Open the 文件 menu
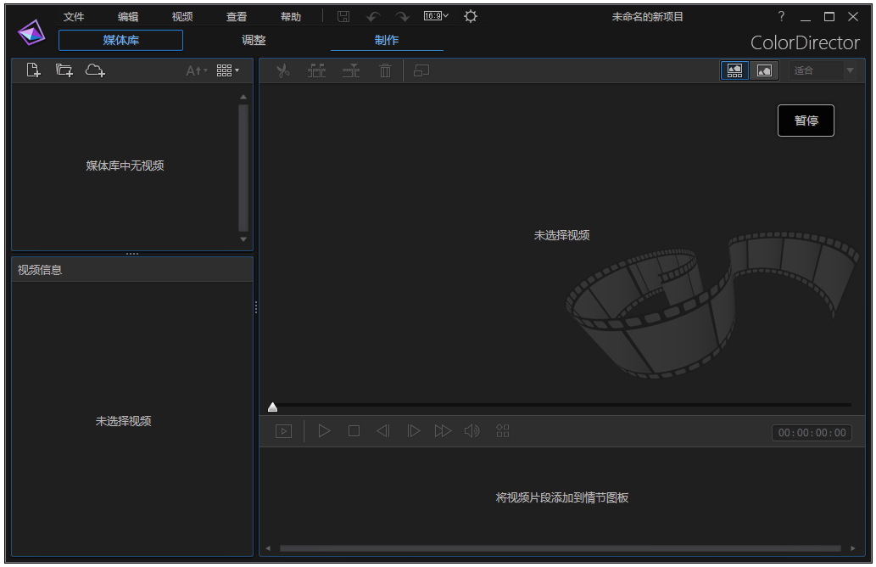This screenshot has width=876, height=567. point(73,17)
